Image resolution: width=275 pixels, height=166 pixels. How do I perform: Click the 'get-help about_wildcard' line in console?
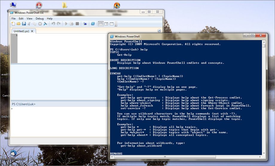coord(141,146)
